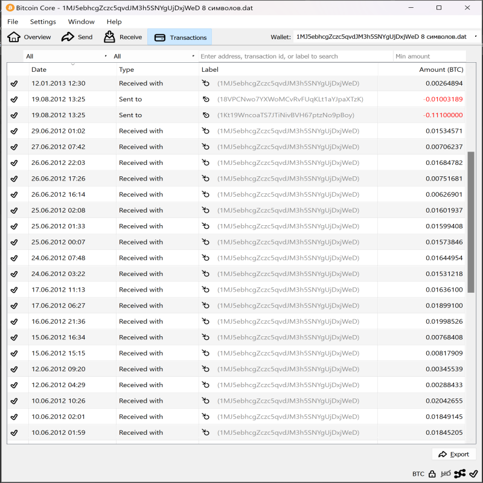Click confirmed checkmark for 17.06.2012 06:27 row

click(x=14, y=305)
